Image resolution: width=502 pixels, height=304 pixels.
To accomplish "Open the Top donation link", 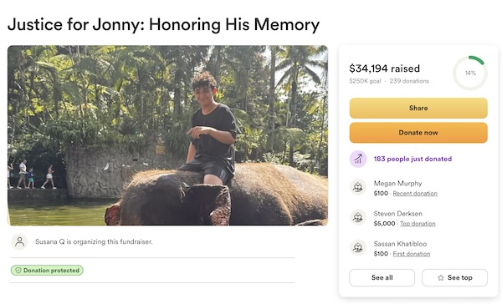I will pyautogui.click(x=417, y=224).
